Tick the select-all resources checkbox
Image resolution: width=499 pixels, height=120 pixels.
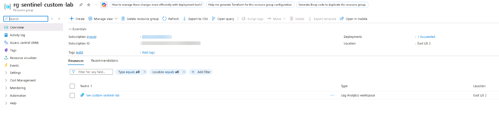pyautogui.click(x=72, y=86)
